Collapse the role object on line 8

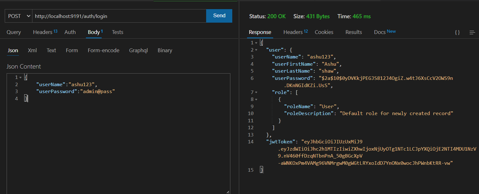pos(256,99)
